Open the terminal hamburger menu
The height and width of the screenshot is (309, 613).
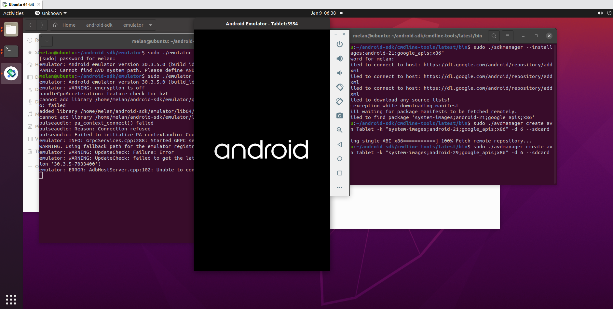click(508, 36)
